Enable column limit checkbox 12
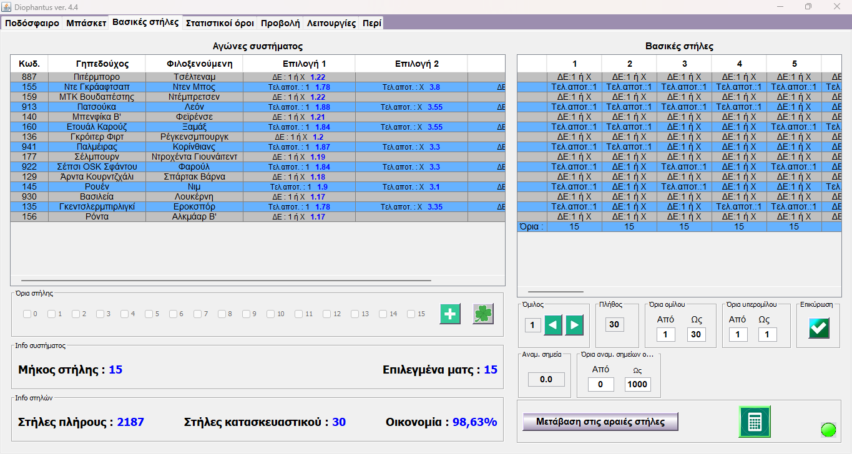The width and height of the screenshot is (852, 454). click(x=326, y=314)
